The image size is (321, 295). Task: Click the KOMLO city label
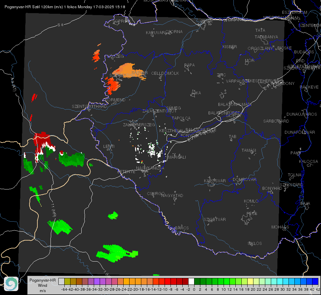[251, 201]
